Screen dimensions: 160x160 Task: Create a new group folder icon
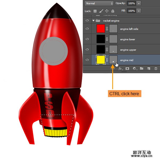pos(142,68)
